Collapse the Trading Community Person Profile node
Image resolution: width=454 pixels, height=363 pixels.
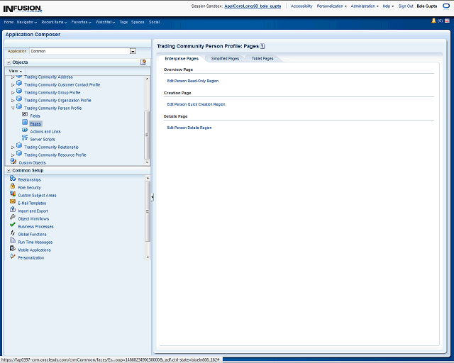[x=12, y=108]
